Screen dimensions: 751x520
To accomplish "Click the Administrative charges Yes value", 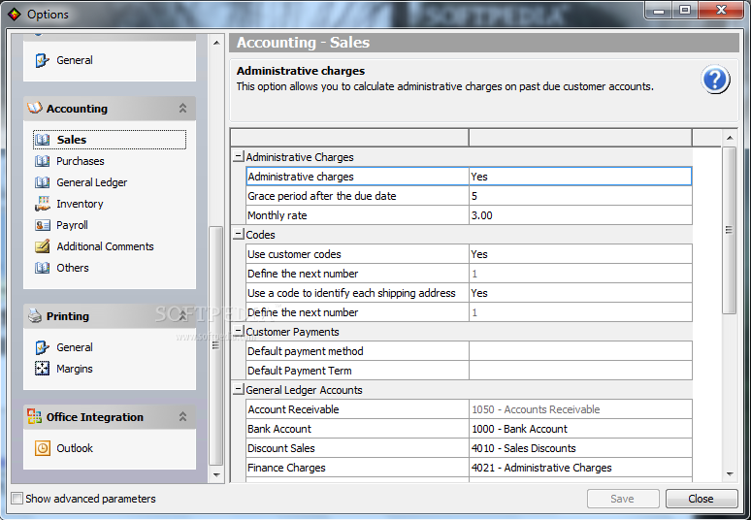I will click(x=580, y=177).
